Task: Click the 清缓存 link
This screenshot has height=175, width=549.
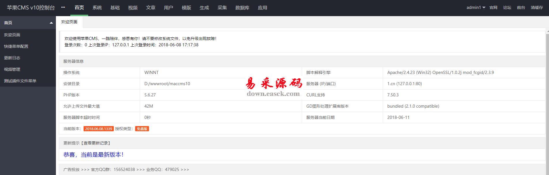Action: (537, 7)
